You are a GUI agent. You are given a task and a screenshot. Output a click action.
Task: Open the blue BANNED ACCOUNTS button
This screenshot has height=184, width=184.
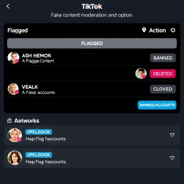(157, 105)
